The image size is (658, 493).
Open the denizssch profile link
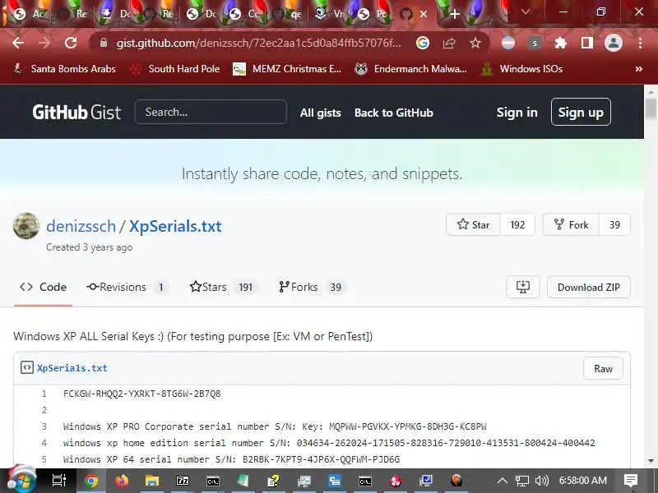[81, 226]
